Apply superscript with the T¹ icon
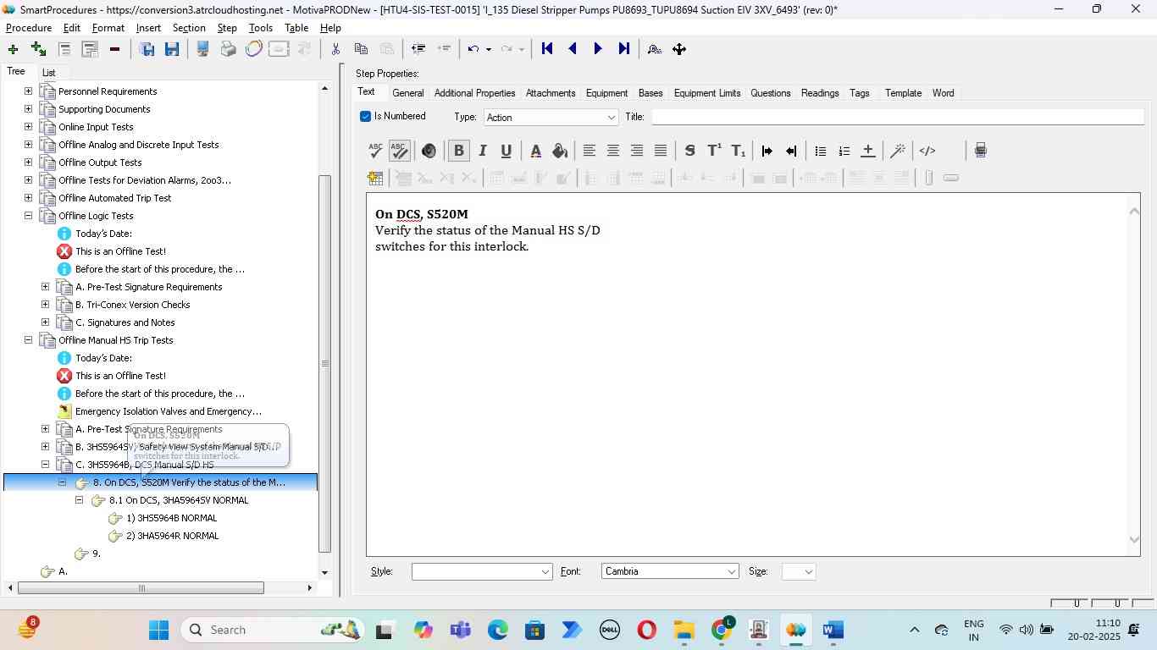Screen dimensions: 1157x650 click(714, 151)
